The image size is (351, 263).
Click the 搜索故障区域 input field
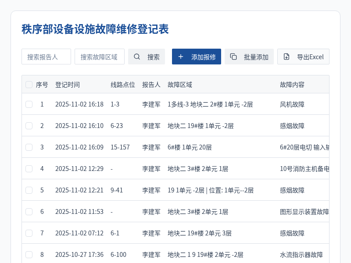coord(100,56)
